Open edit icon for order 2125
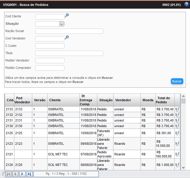Image resolution: width=190 pixels, height=178 pixels. 177,133
